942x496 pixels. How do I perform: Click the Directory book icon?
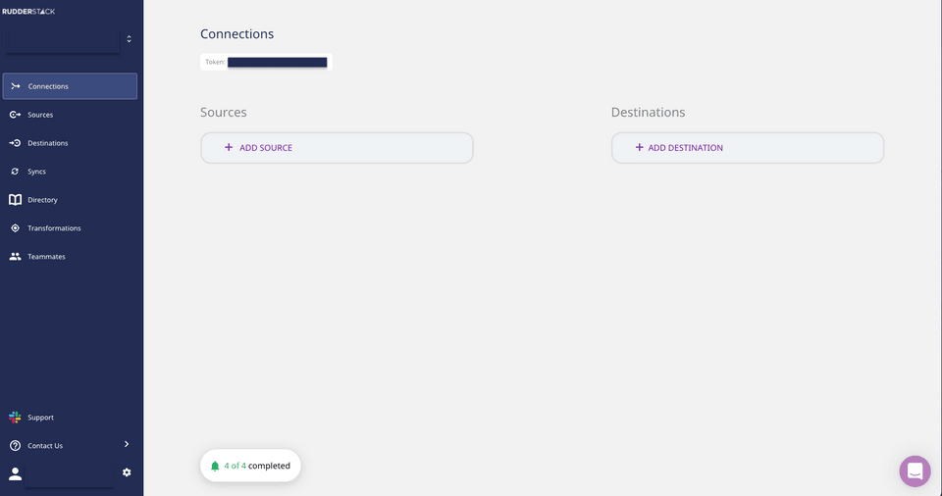point(15,200)
